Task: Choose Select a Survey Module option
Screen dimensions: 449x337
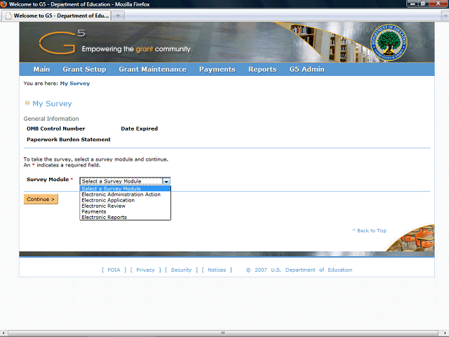Action: click(125, 189)
